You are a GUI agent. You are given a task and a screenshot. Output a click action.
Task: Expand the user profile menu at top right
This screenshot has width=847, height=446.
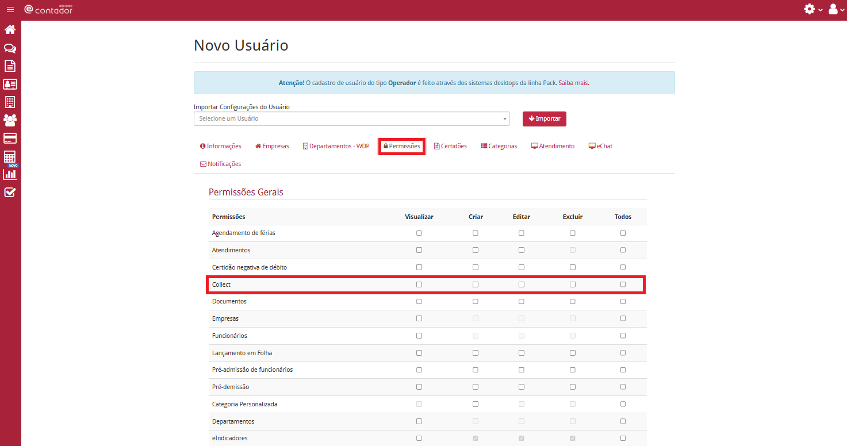click(836, 10)
